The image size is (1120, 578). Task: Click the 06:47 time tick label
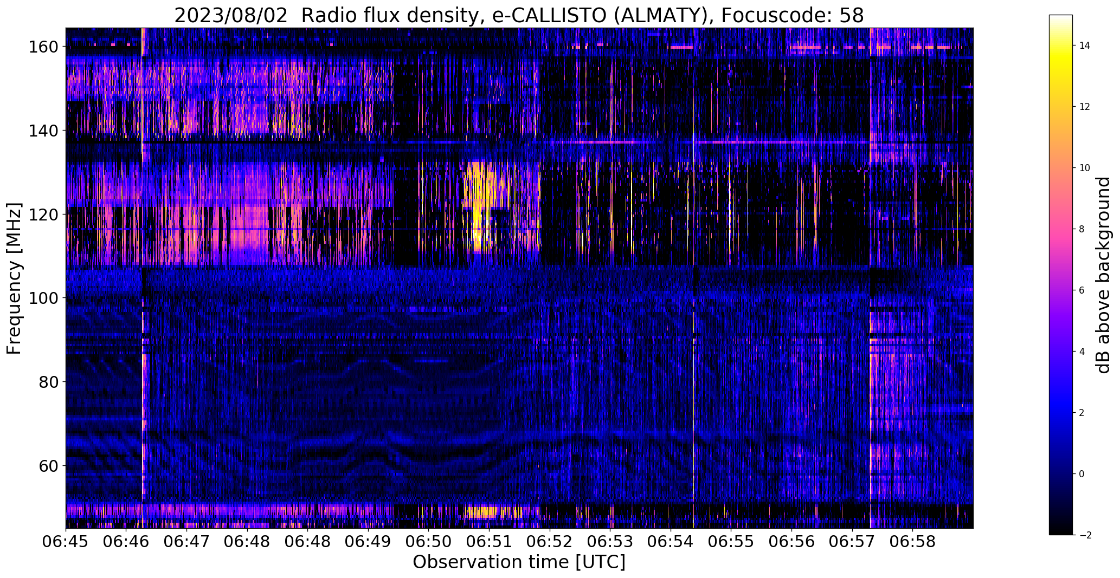click(187, 542)
